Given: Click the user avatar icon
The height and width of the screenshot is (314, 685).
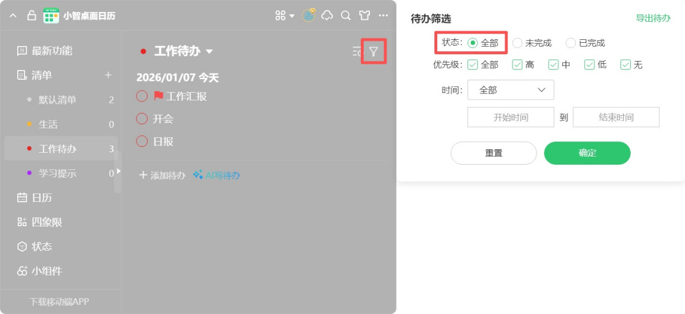Looking at the screenshot, I should pos(308,16).
